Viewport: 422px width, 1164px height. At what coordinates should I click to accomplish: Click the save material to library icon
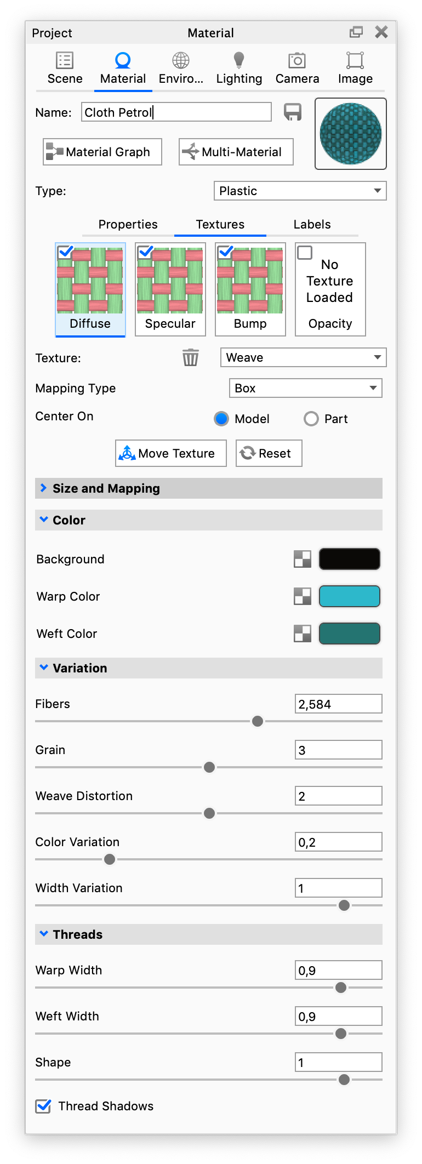click(293, 112)
